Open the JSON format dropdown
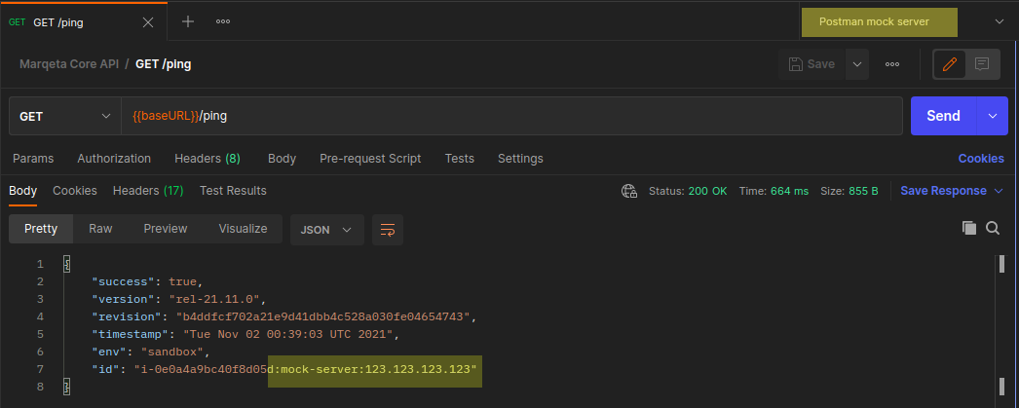Screen dimensions: 1019x408 click(326, 230)
